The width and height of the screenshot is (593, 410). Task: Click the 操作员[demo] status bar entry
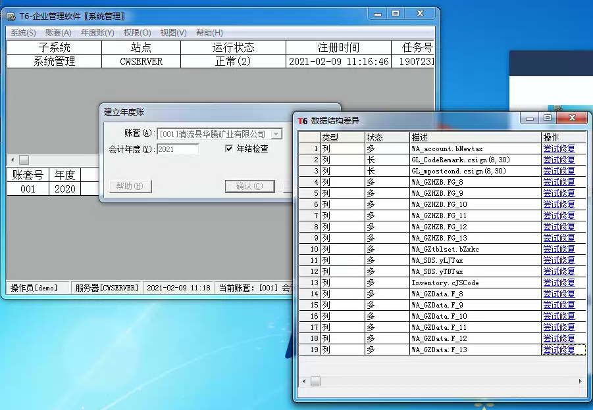point(38,288)
